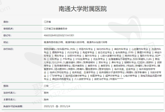
Task: Click the 地址 row label
Action: 6,42
